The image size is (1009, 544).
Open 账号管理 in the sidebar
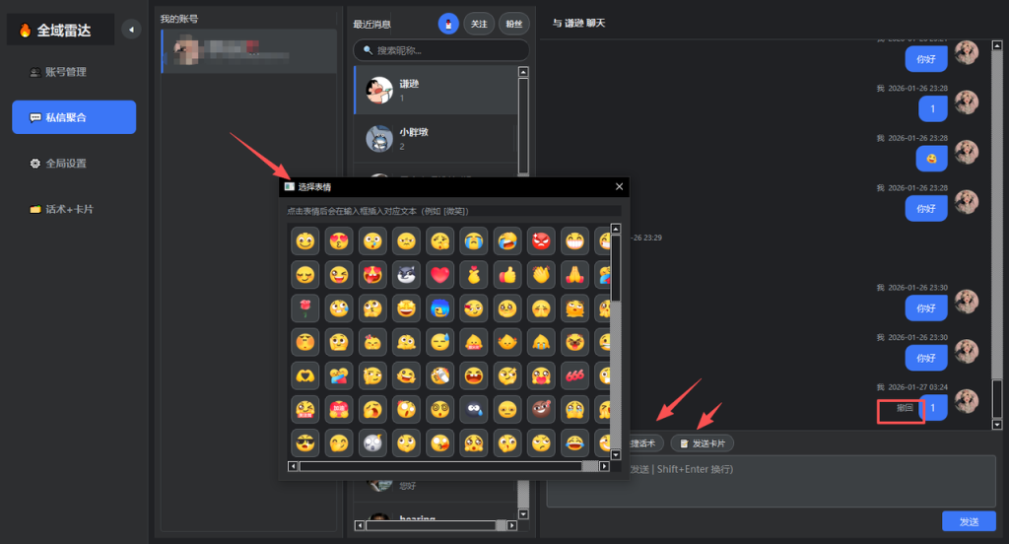pos(66,72)
